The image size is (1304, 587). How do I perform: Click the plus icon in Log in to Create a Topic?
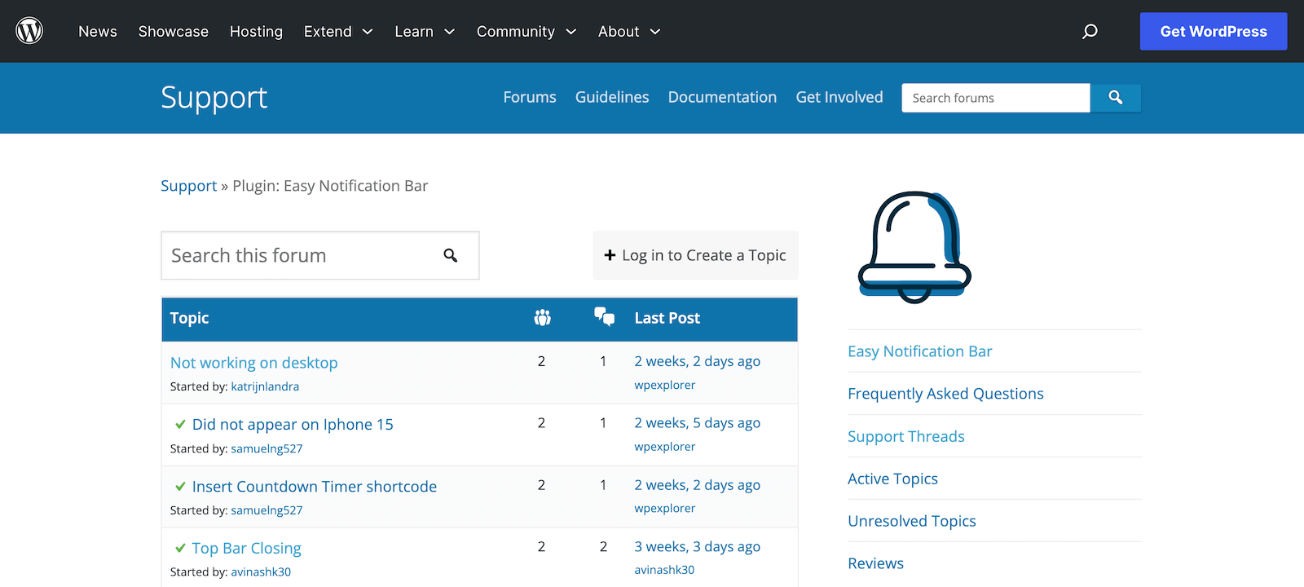pos(610,255)
